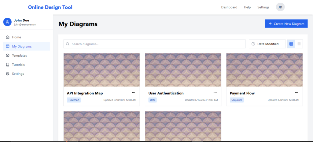Click the API Integration Map title
This screenshot has height=142, width=313.
pyautogui.click(x=85, y=93)
